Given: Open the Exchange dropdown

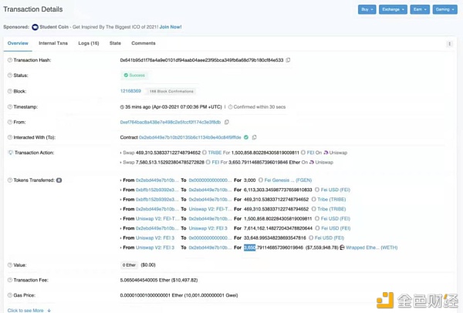Looking at the screenshot, I should tap(393, 9).
